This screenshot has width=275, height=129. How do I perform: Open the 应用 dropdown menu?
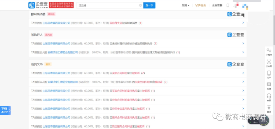tap(185, 5)
